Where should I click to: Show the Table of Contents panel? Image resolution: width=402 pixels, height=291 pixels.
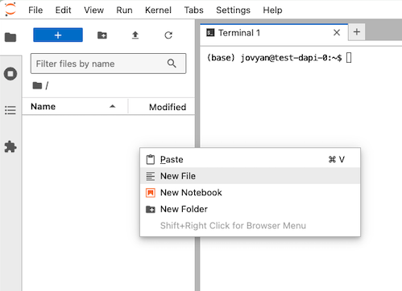[x=10, y=110]
